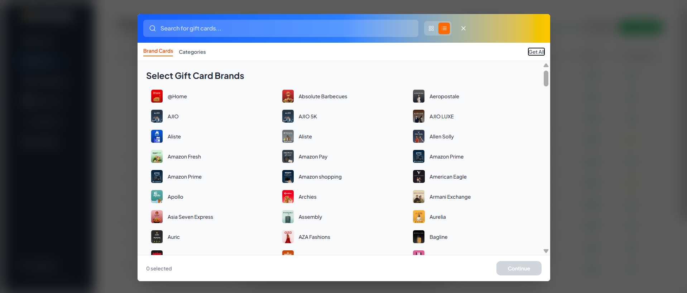Choose the 'Amazon Pay' label
The width and height of the screenshot is (687, 293).
point(313,157)
